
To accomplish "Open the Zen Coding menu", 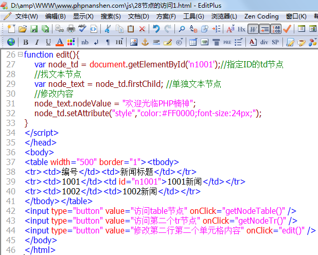I will point(261,16).
